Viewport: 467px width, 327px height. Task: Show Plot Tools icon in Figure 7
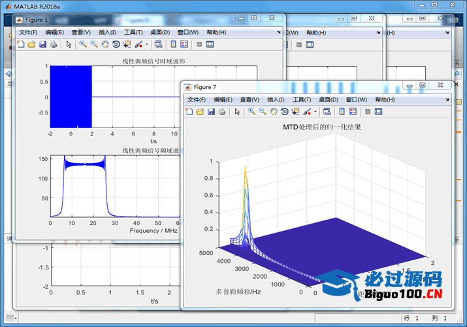coord(379,112)
